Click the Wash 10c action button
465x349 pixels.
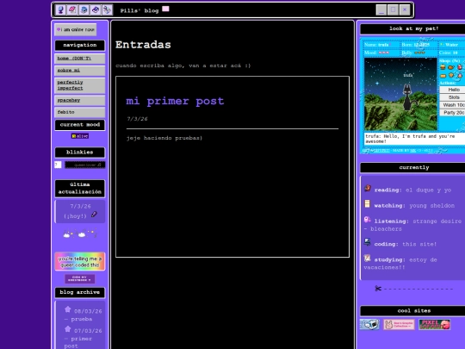[x=453, y=105]
